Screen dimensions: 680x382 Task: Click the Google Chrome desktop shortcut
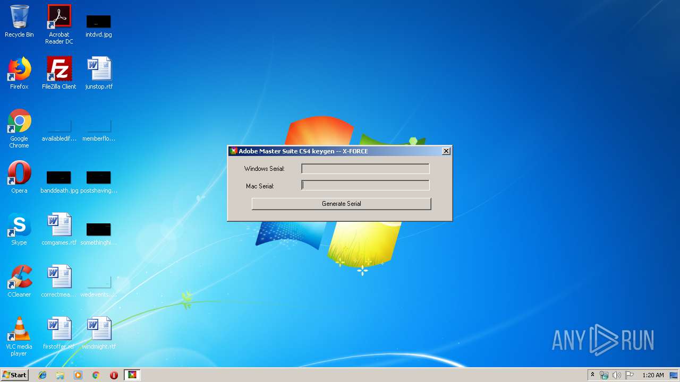19,129
